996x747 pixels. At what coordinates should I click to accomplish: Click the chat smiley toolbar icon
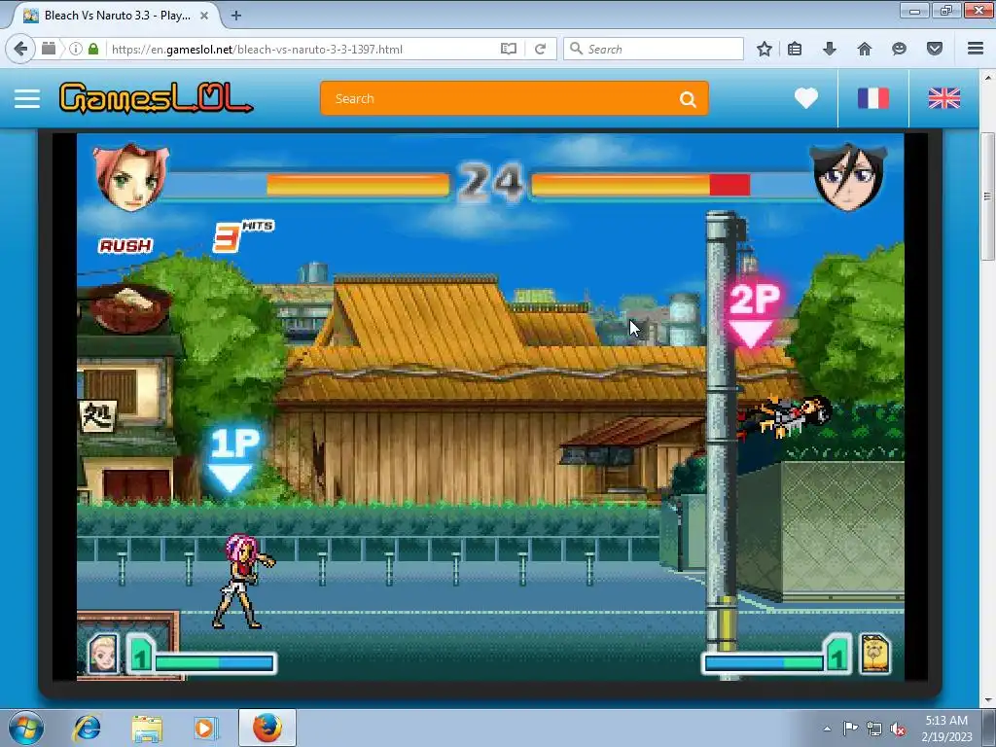click(x=899, y=49)
